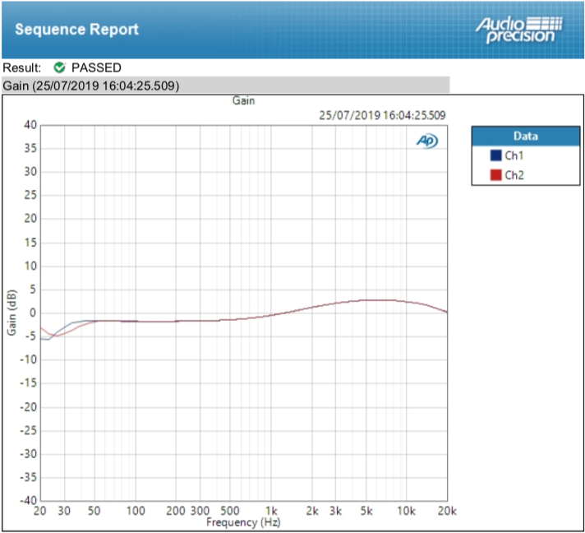Click the PASSED result text
585x533 pixels.
point(96,67)
